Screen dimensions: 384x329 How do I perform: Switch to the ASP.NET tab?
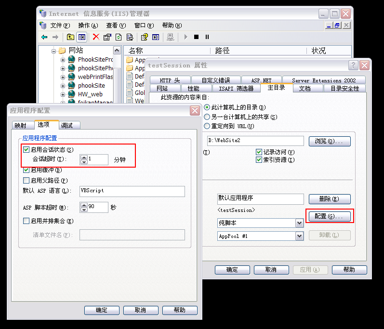click(x=261, y=80)
